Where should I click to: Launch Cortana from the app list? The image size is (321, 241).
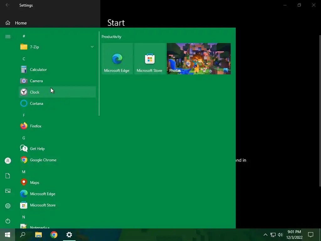tap(57, 104)
